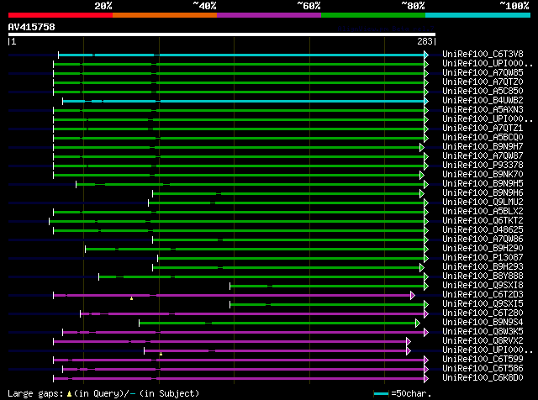Click the green arrowhead of the B9N9H7 hit
The width and height of the screenshot is (538, 400).
422,148
